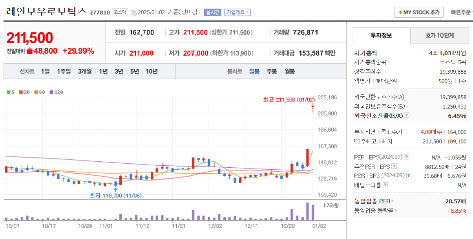
Task: Click 4.00매수 investment opinion value
Action: click(431, 132)
